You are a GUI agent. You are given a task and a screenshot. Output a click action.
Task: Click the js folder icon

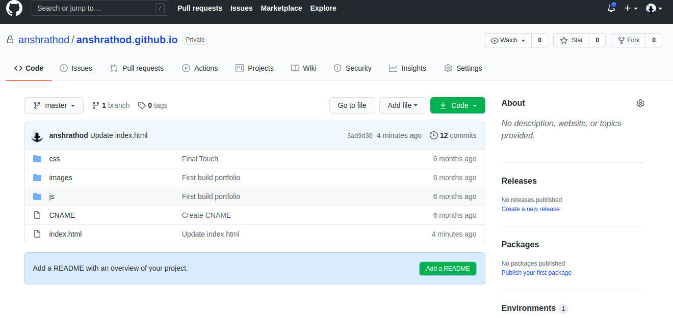[x=37, y=196]
